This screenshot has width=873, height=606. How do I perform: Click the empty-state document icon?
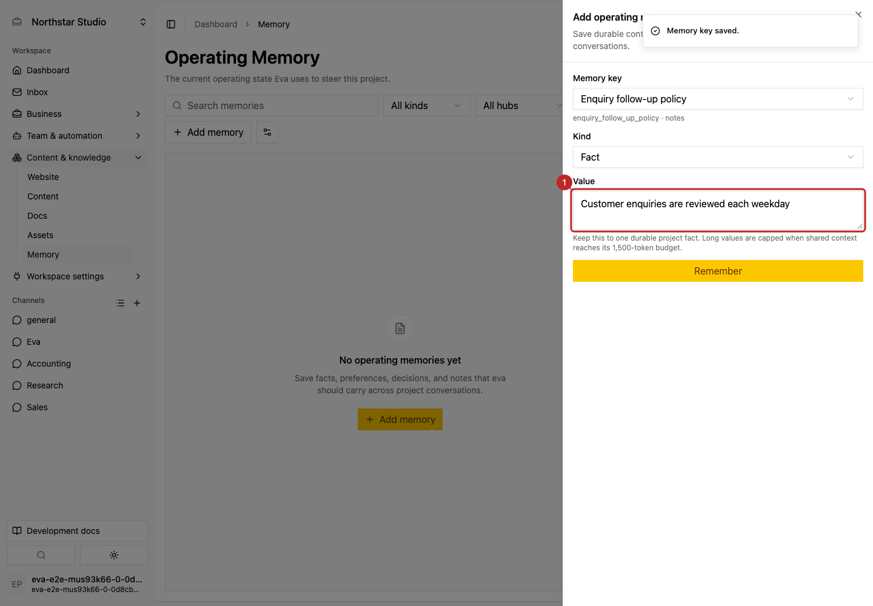coord(400,328)
